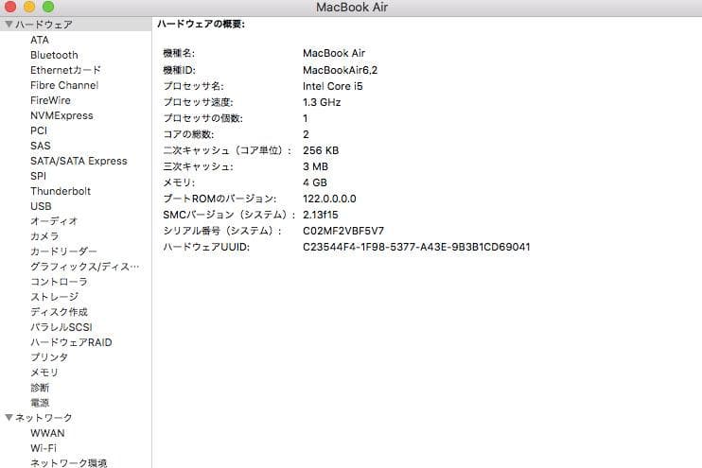This screenshot has width=702, height=468.
Task: Minimize the window with yellow button
Action: [29, 7]
